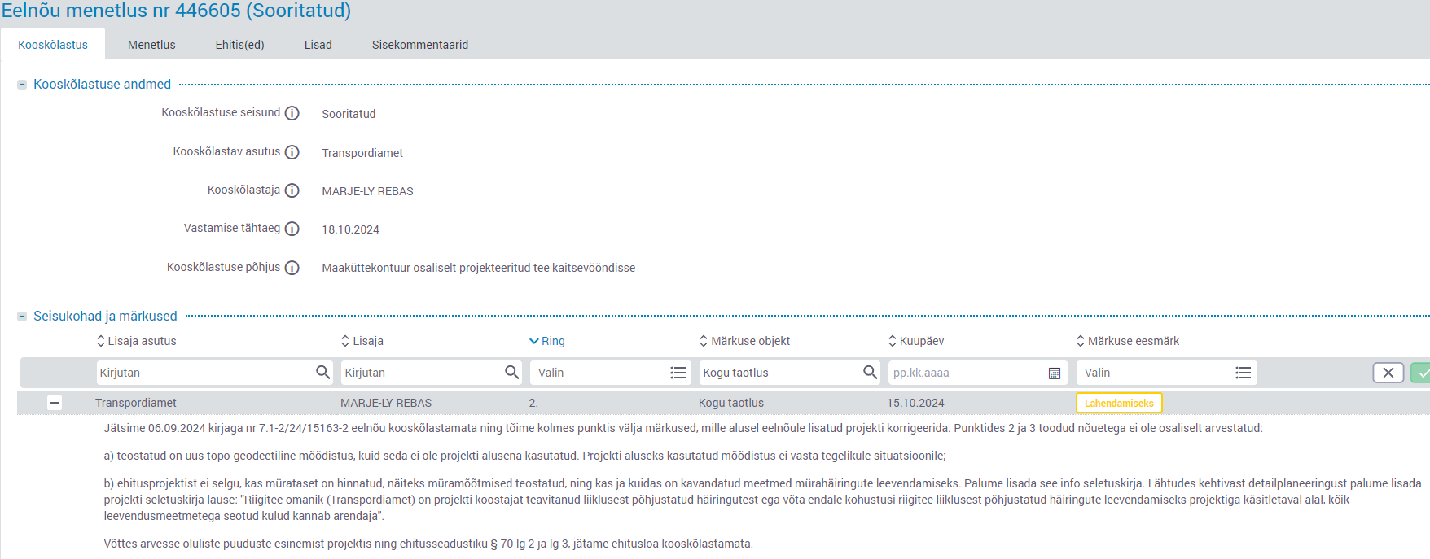
Task: Open list icon in Märkuse eesmärk filter
Action: pos(1243,373)
